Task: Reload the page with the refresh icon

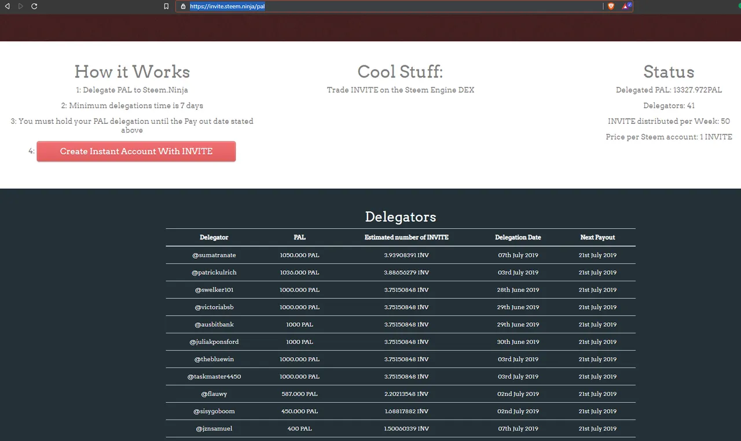Action: pyautogui.click(x=34, y=6)
